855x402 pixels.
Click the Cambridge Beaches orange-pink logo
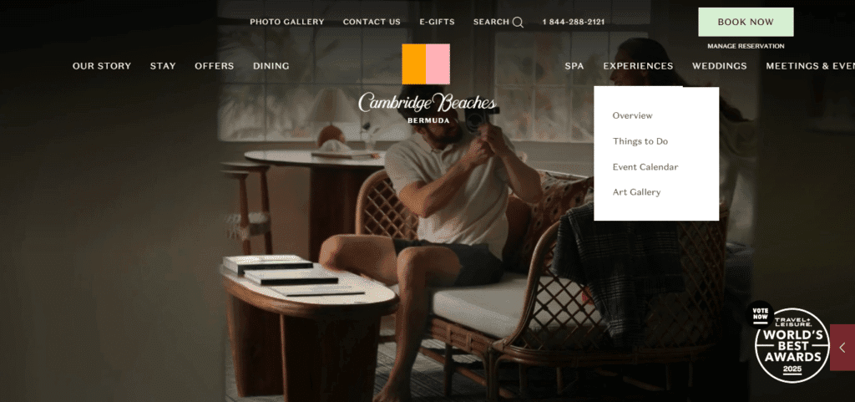426,64
